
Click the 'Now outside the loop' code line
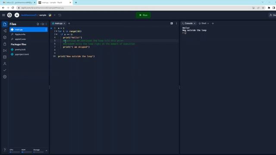pyautogui.click(x=76, y=56)
